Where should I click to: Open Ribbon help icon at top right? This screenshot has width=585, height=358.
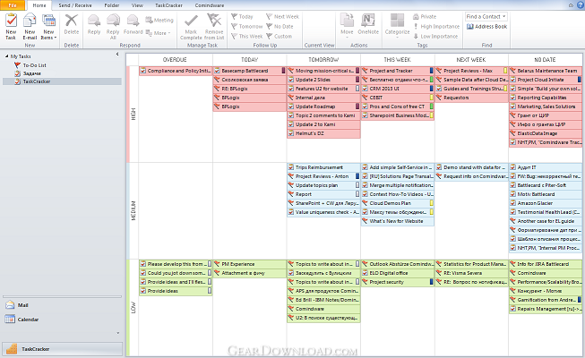pyautogui.click(x=579, y=5)
